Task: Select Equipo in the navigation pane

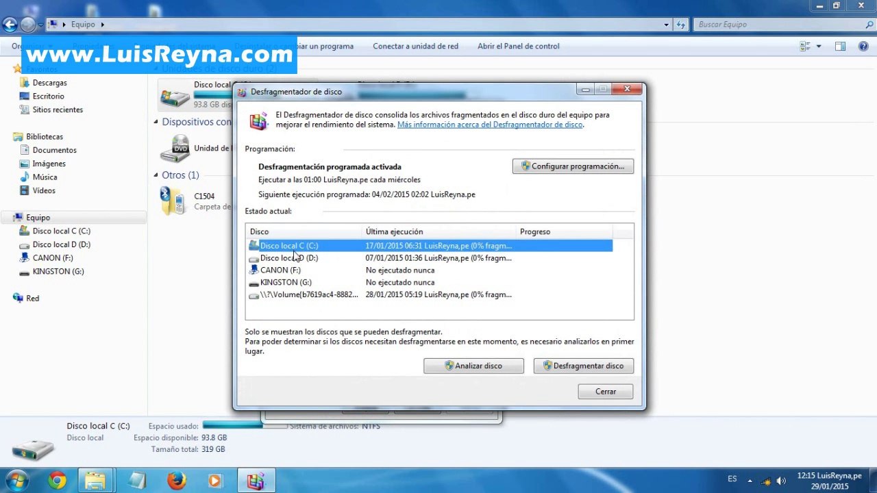Action: coord(38,218)
